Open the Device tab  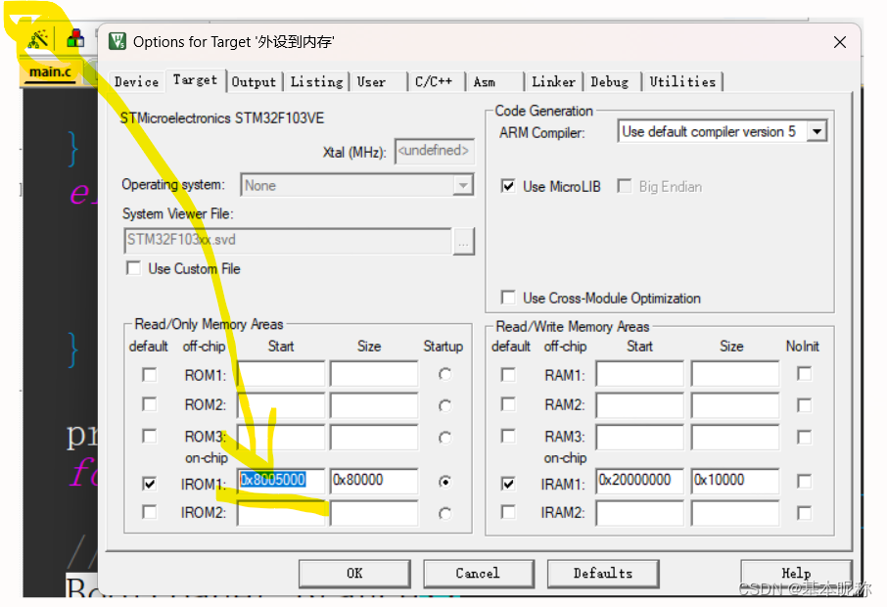coord(136,82)
